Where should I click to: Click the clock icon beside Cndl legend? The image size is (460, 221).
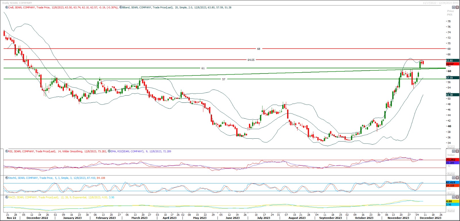point(7,7)
